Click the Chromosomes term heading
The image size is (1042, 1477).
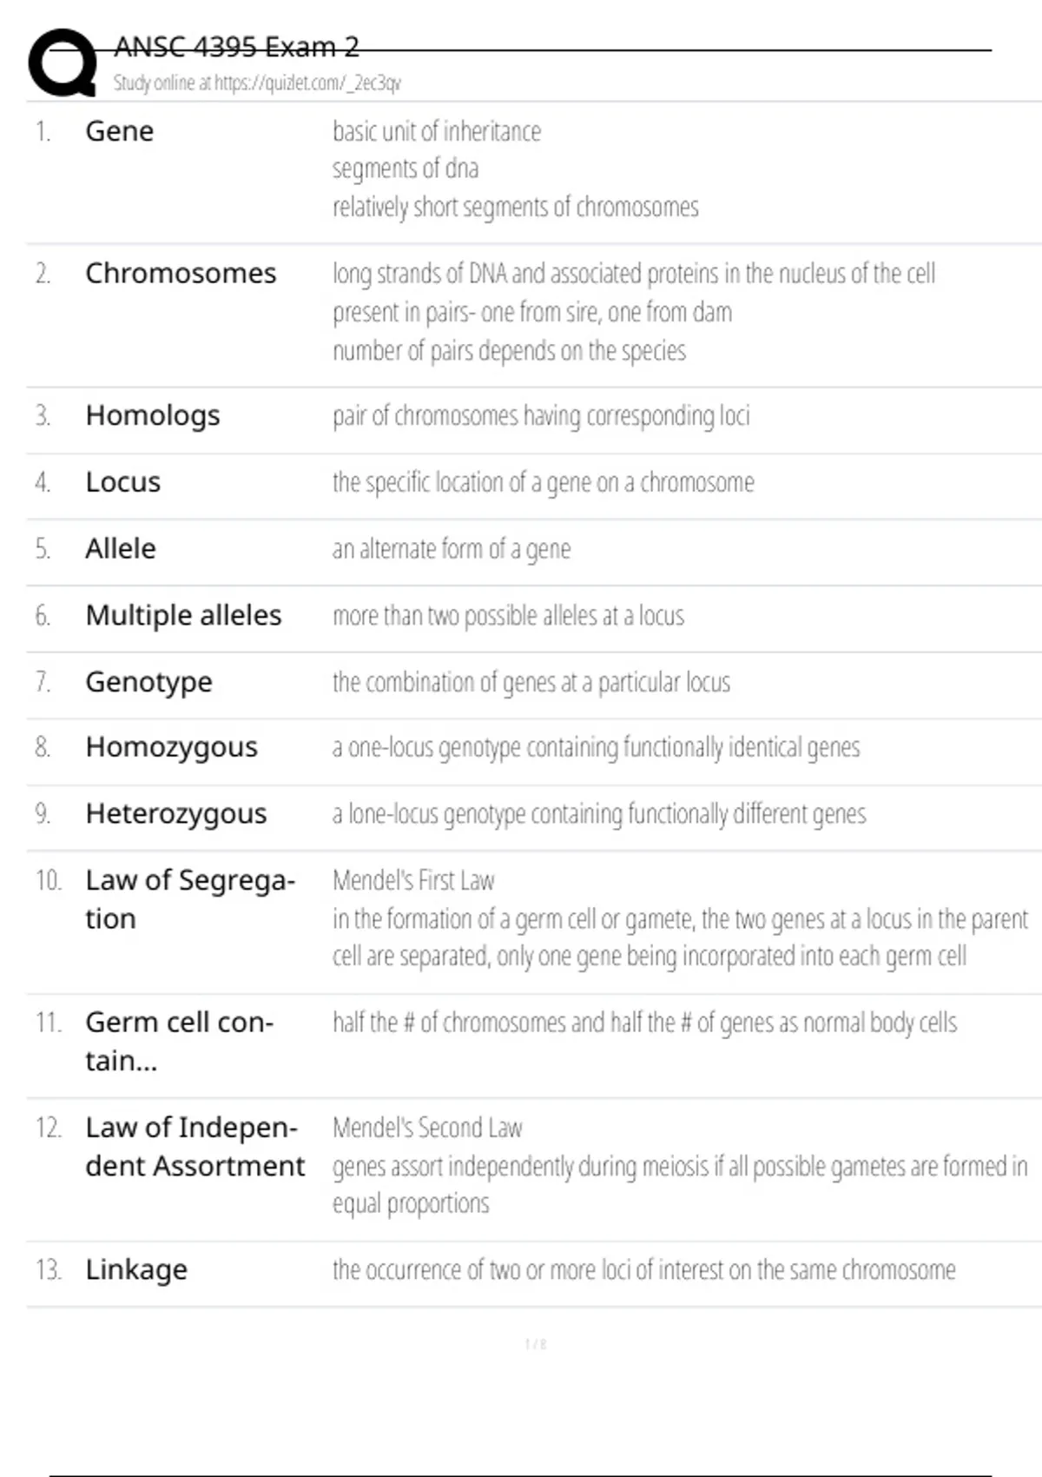point(181,274)
